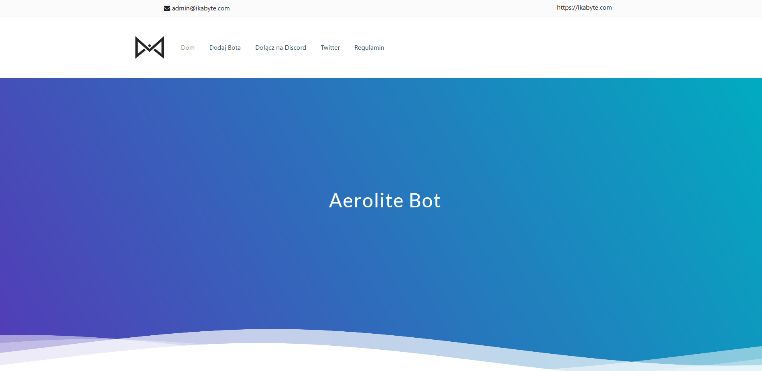Select Dołącz na Discord in navigation

(280, 48)
